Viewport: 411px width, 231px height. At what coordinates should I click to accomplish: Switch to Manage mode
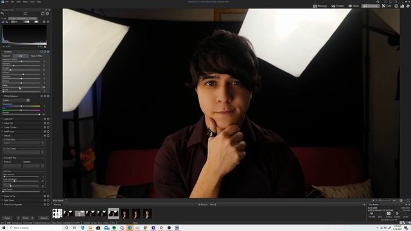click(320, 6)
